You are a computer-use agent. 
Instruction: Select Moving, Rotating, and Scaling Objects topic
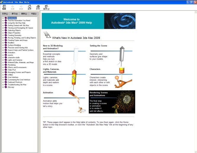(x=22, y=38)
